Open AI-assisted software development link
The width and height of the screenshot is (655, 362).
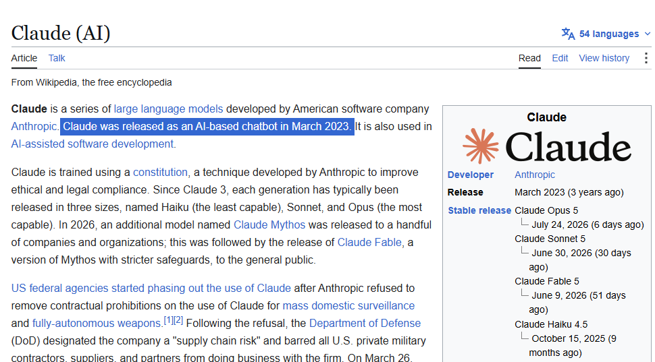(93, 144)
